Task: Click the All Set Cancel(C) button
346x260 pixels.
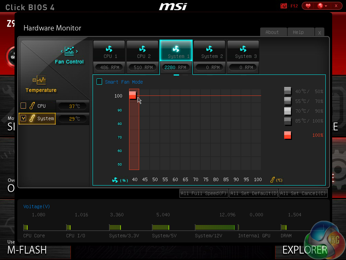Action: coord(303,193)
